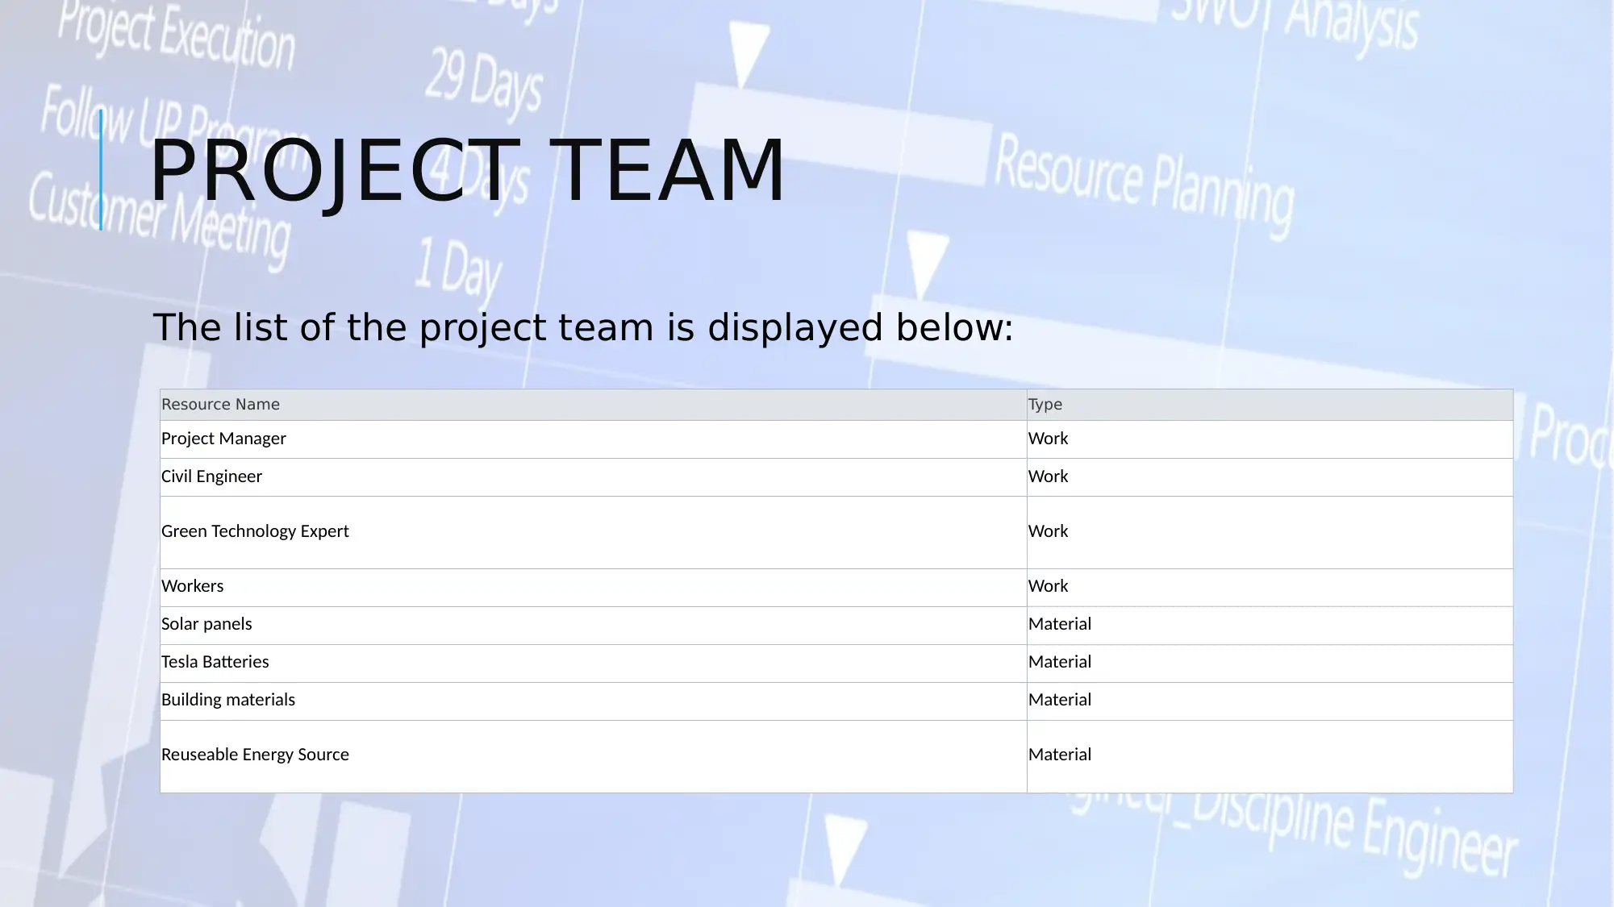Select the Type cell in Building materials row
The height and width of the screenshot is (907, 1614).
pyautogui.click(x=1270, y=701)
